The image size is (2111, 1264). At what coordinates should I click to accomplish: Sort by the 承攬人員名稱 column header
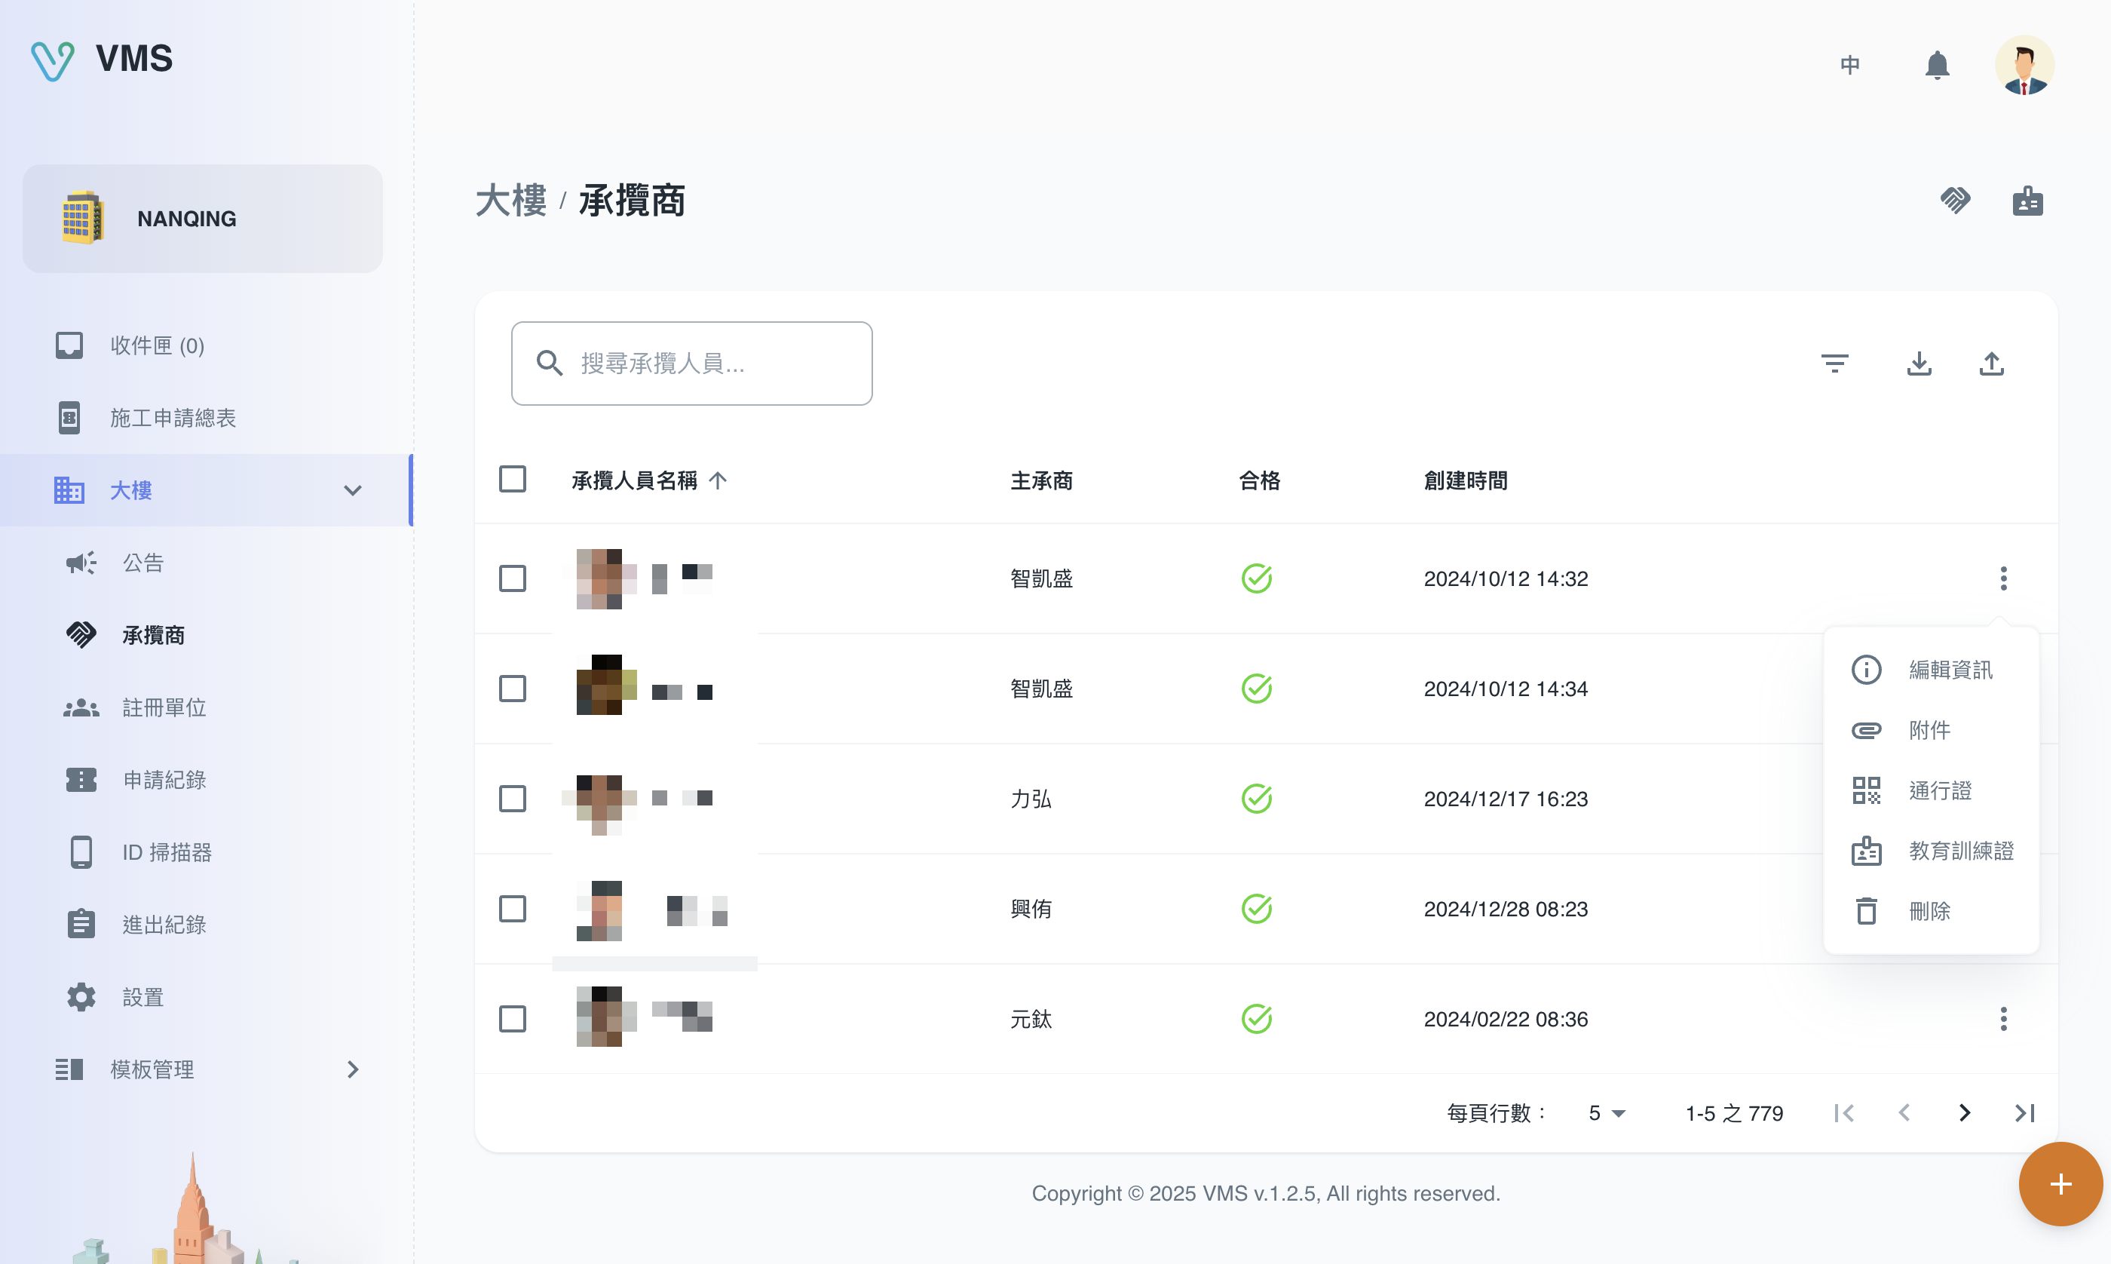tap(635, 480)
